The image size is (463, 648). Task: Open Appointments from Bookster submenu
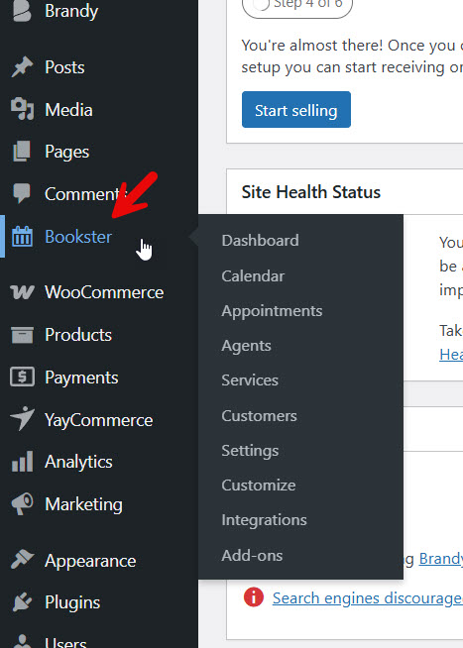coord(272,311)
